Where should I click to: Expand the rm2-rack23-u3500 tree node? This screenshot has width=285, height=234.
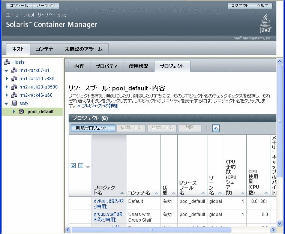coord(7,87)
